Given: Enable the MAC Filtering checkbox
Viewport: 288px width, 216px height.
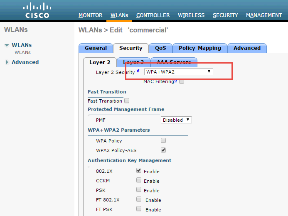Looking at the screenshot, I should (182, 81).
